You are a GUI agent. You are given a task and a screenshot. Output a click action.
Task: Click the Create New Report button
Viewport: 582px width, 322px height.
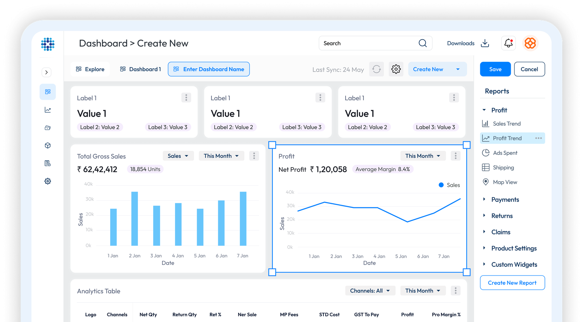tap(512, 283)
